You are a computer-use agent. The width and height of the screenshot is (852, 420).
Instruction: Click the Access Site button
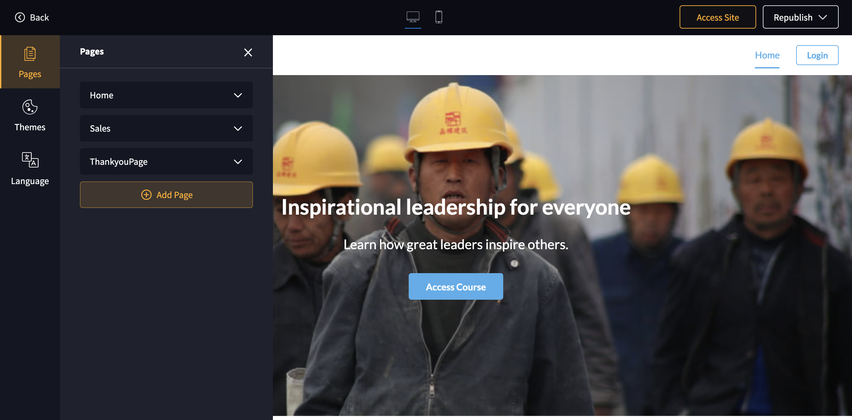tap(718, 17)
